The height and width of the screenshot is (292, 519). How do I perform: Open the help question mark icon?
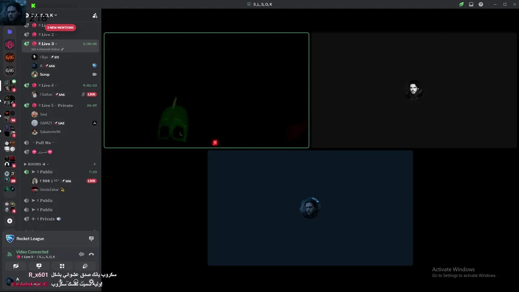point(481,4)
